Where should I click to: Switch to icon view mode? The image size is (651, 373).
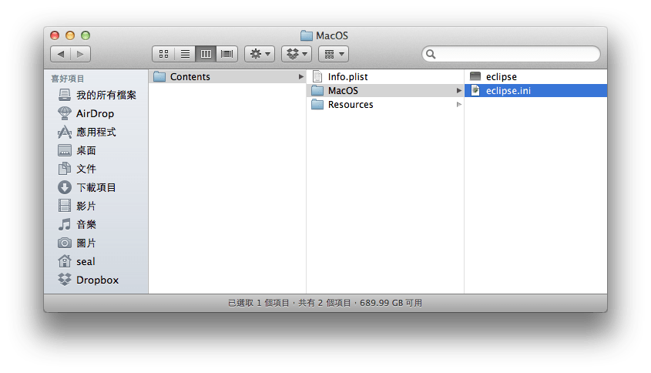click(163, 54)
